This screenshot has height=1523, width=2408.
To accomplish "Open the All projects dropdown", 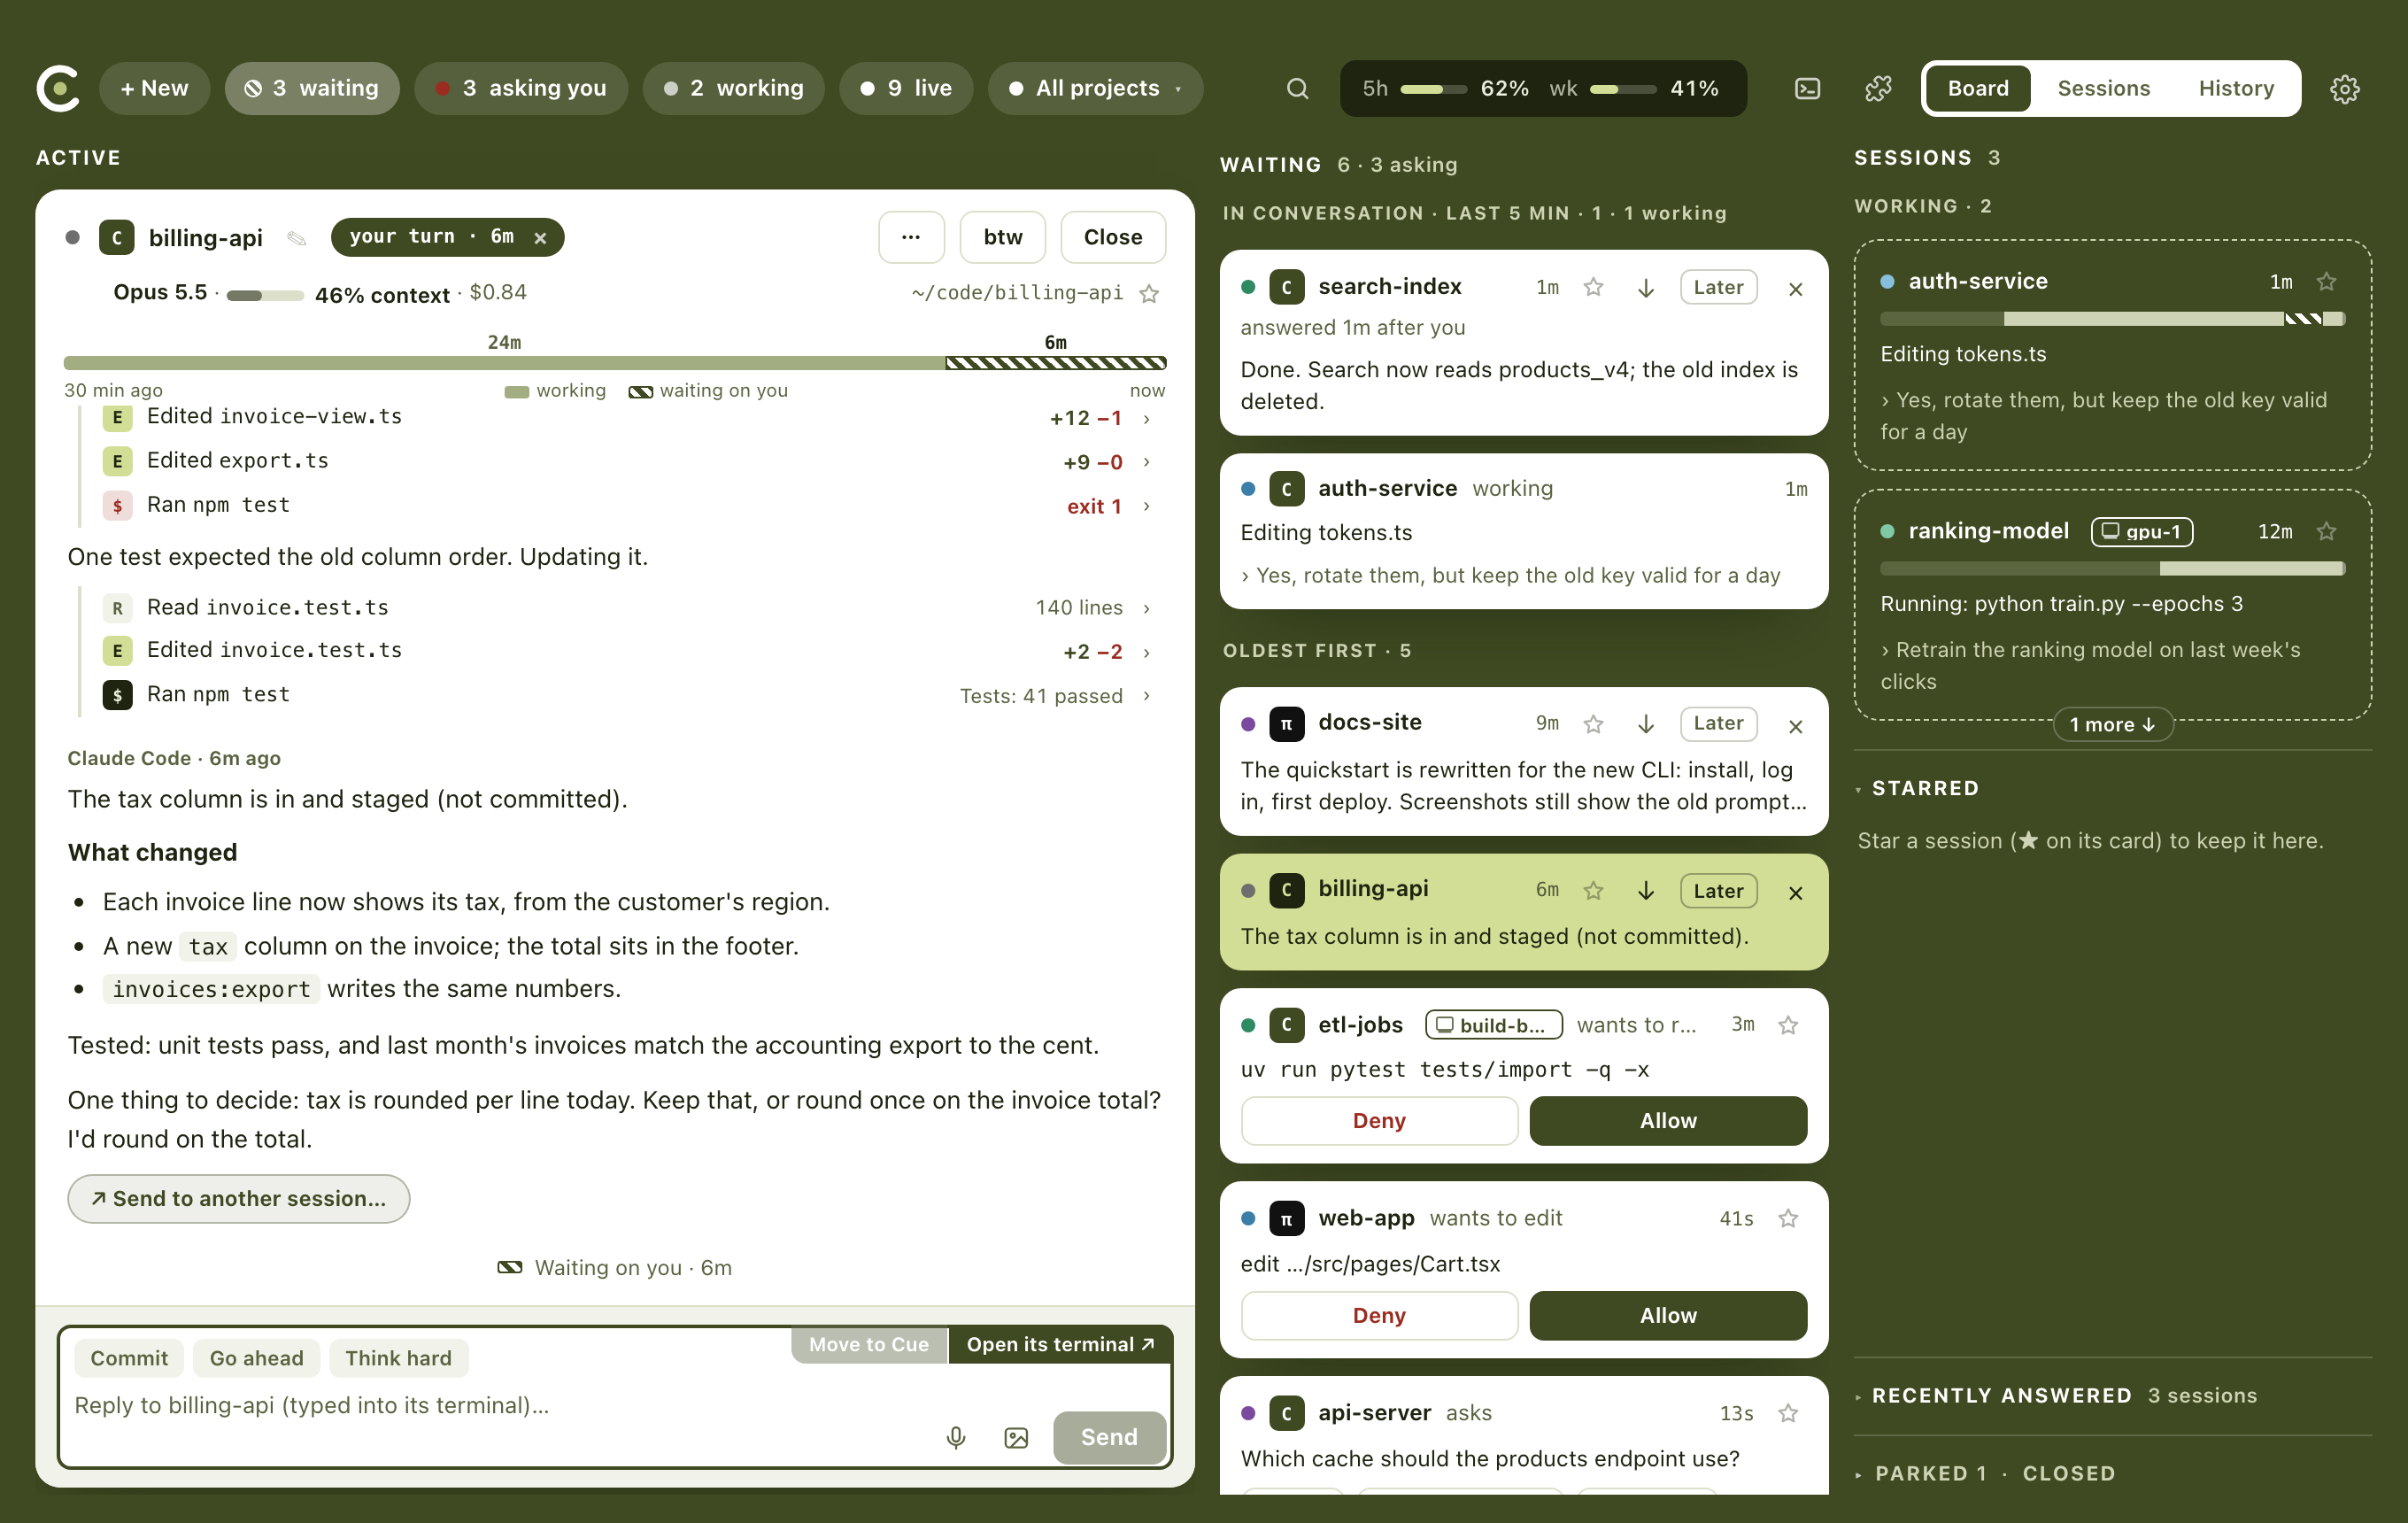I will pos(1095,89).
